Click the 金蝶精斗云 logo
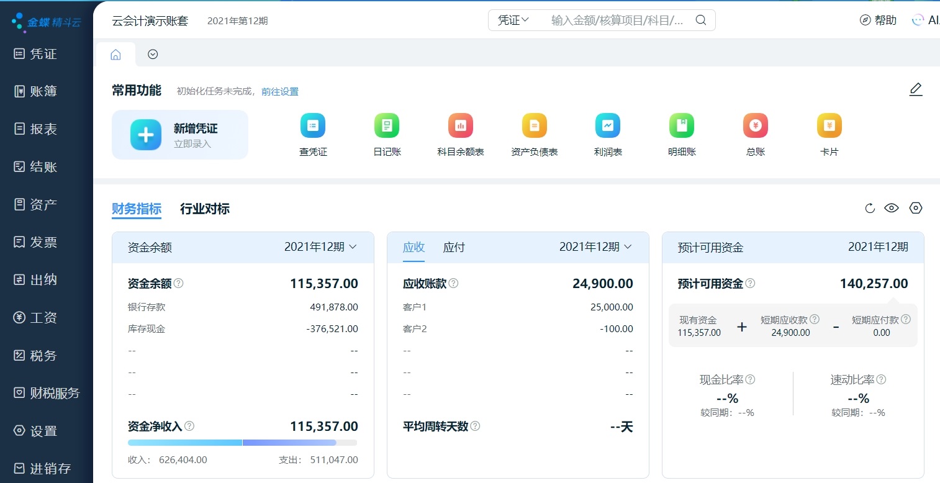940x483 pixels. [47, 22]
